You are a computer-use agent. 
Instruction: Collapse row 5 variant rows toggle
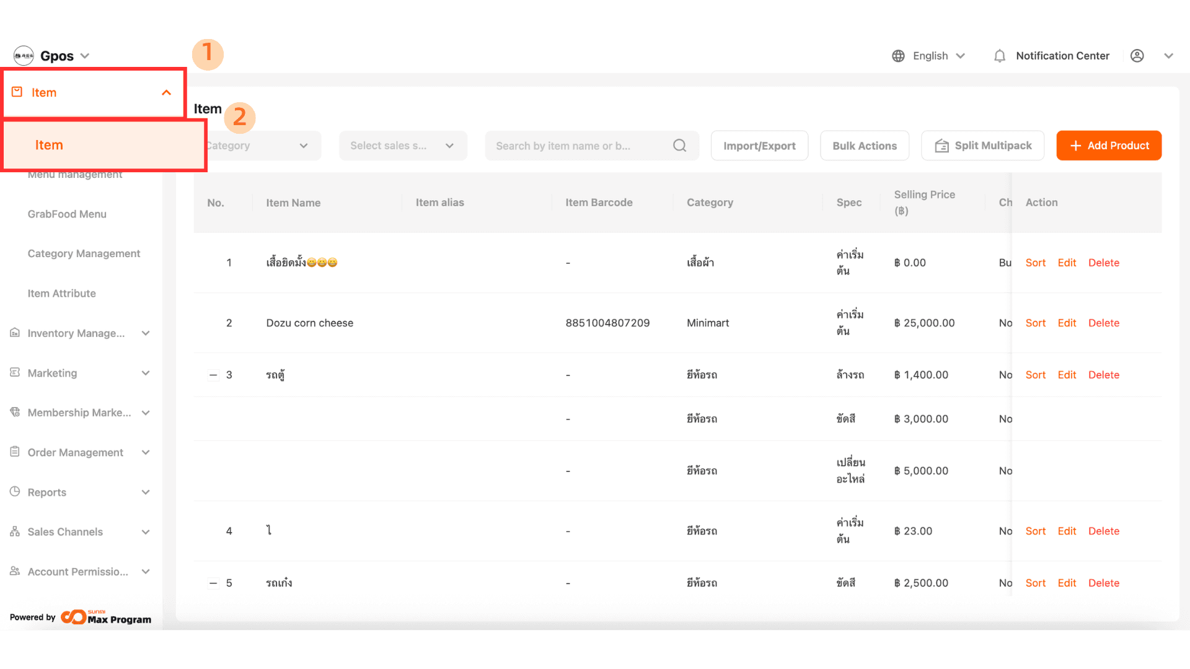213,583
